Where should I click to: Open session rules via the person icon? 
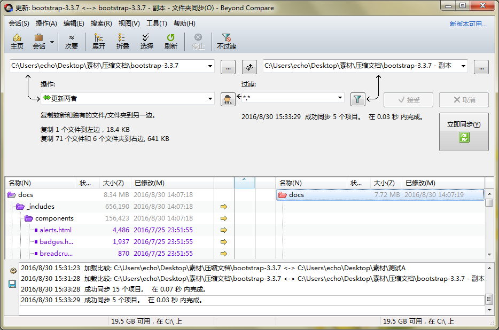point(227,99)
